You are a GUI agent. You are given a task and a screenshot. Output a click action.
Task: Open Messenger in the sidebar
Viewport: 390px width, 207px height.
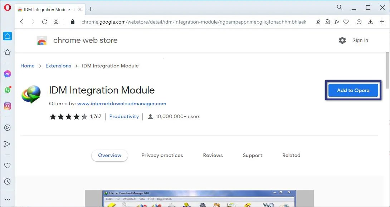click(8, 74)
